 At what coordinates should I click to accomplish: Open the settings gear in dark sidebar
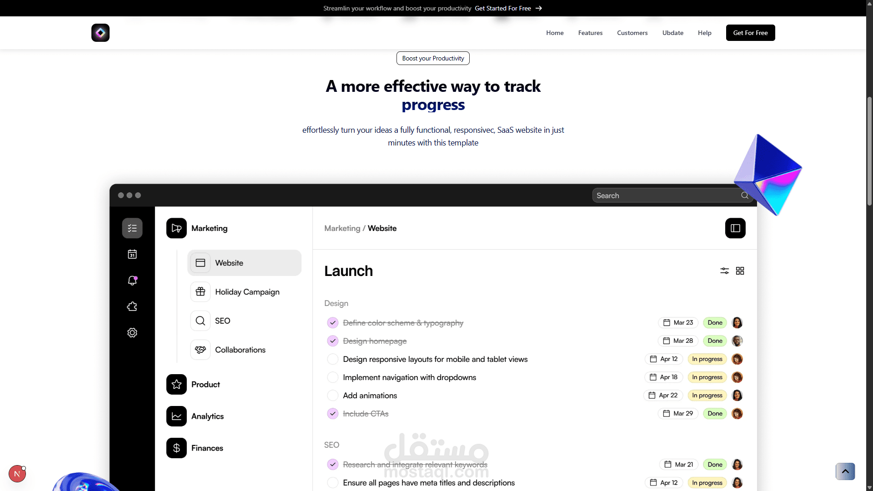click(132, 333)
